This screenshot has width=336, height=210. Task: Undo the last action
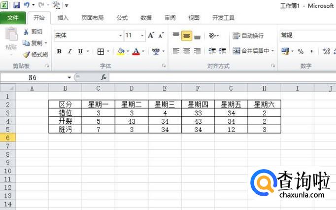(27, 5)
